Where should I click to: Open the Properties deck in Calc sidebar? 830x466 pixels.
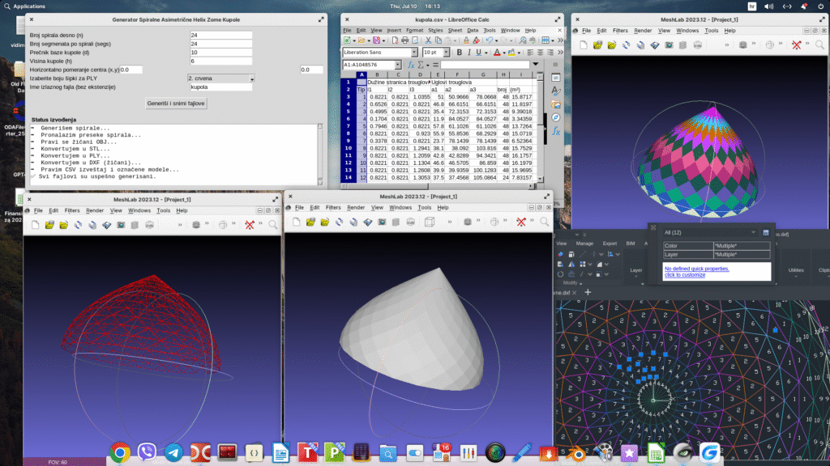556,78
